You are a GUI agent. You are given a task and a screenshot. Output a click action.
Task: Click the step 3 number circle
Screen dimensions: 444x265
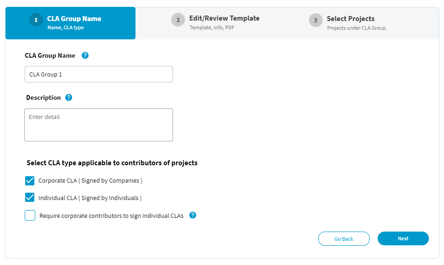tap(315, 20)
